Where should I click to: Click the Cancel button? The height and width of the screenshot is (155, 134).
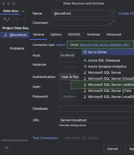tap(113, 149)
